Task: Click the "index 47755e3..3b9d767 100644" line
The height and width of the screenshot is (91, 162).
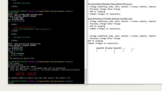Action: pos(22,16)
